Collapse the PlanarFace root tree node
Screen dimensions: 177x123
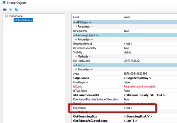click(6, 16)
